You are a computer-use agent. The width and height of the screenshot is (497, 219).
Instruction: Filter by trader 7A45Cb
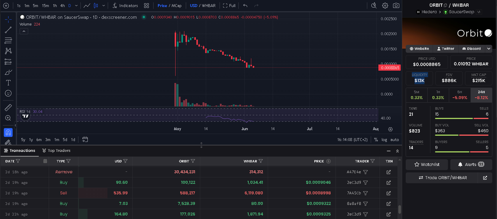point(366,193)
